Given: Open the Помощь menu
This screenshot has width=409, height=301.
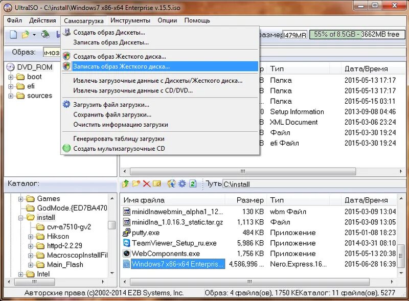Looking at the screenshot, I should point(197,20).
